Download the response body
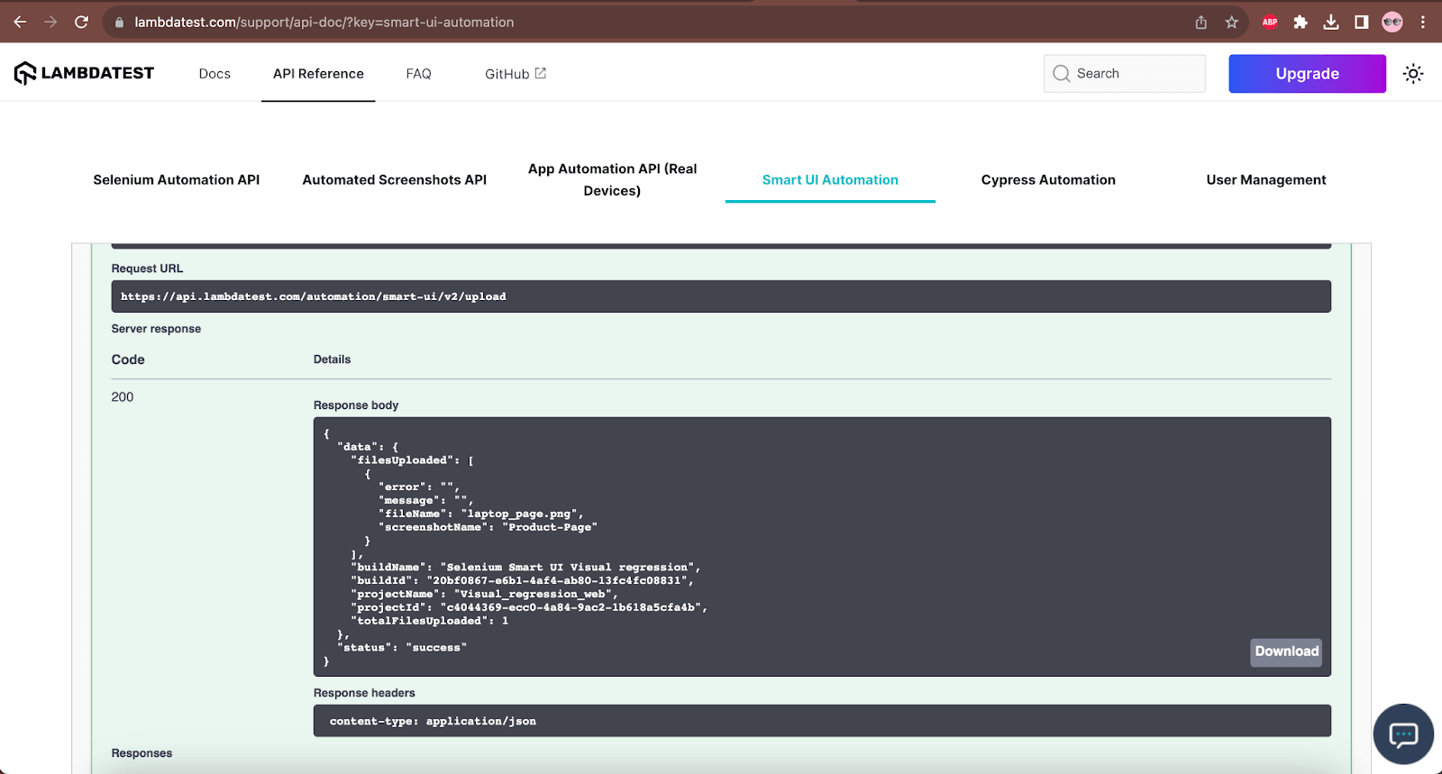This screenshot has height=774, width=1442. [1286, 651]
